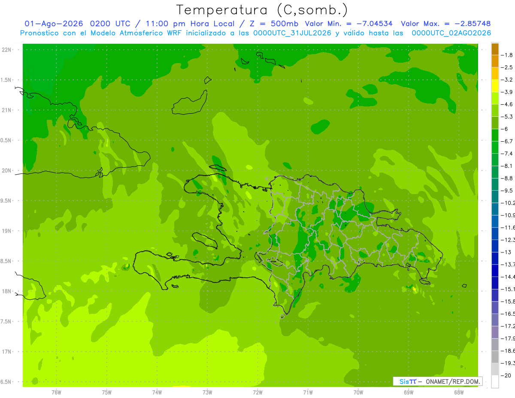
Task: Click the '72W' longitude axis label
Action: pyautogui.click(x=257, y=392)
